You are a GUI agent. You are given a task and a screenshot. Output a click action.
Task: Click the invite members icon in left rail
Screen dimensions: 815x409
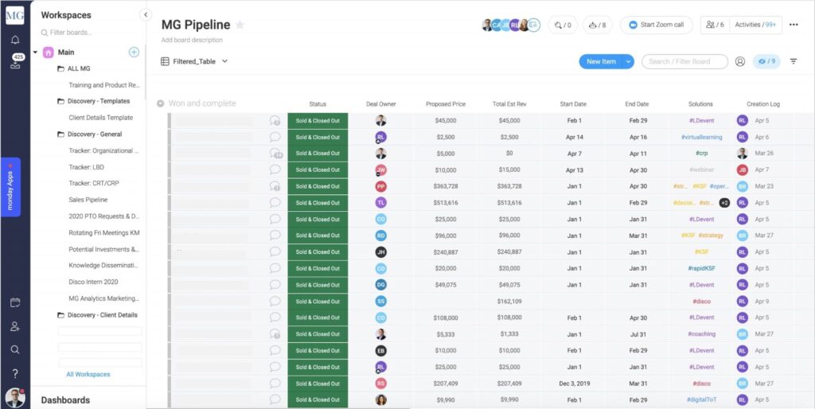coord(15,326)
